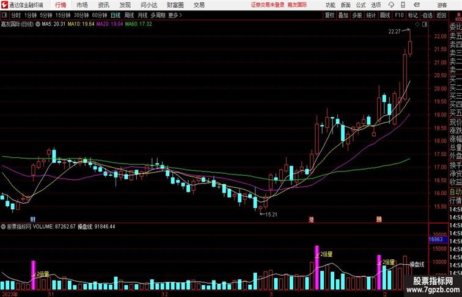Add to 自选 watchlist
Viewport: 462px width, 297px height.
427,15
